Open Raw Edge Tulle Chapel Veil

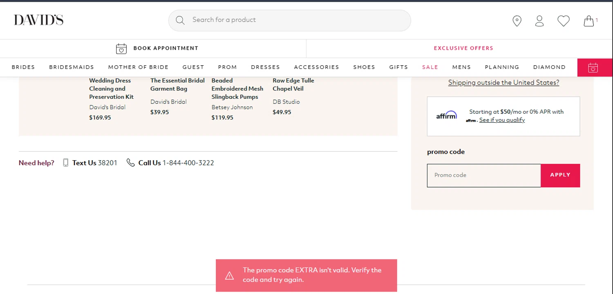coord(293,85)
